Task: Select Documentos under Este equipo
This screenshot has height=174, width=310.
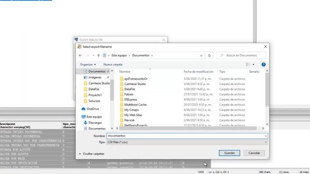Action: coord(97,129)
